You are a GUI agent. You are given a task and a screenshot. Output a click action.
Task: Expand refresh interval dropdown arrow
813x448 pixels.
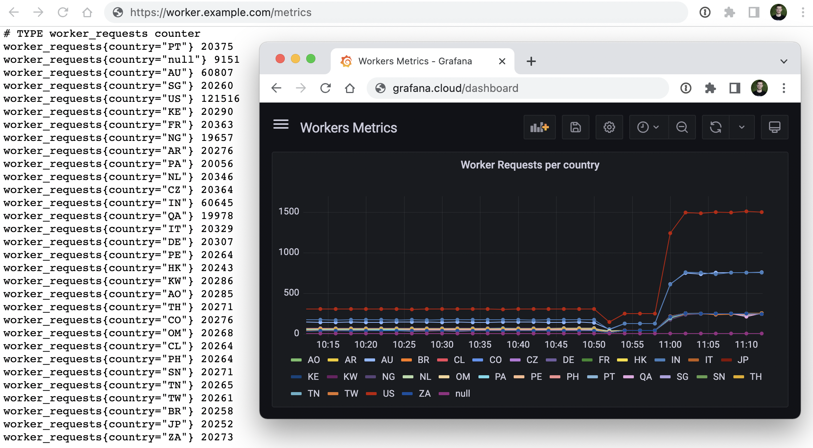(x=741, y=127)
